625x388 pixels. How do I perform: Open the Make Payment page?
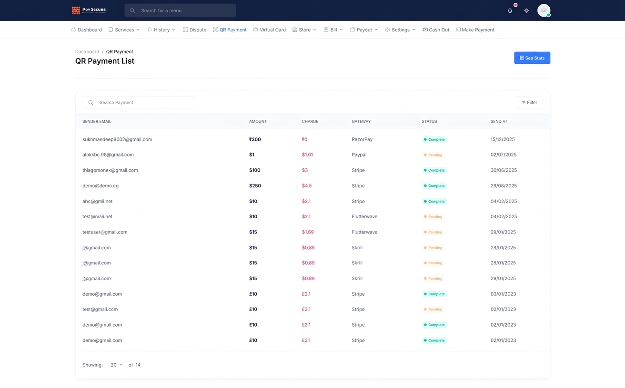pyautogui.click(x=475, y=29)
